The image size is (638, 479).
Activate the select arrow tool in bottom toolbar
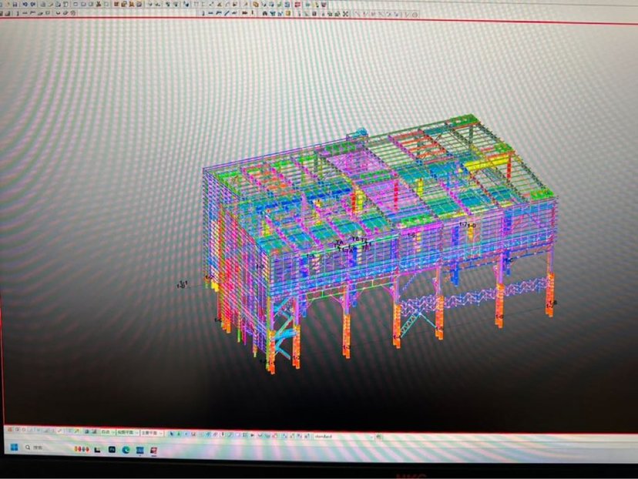pos(172,434)
